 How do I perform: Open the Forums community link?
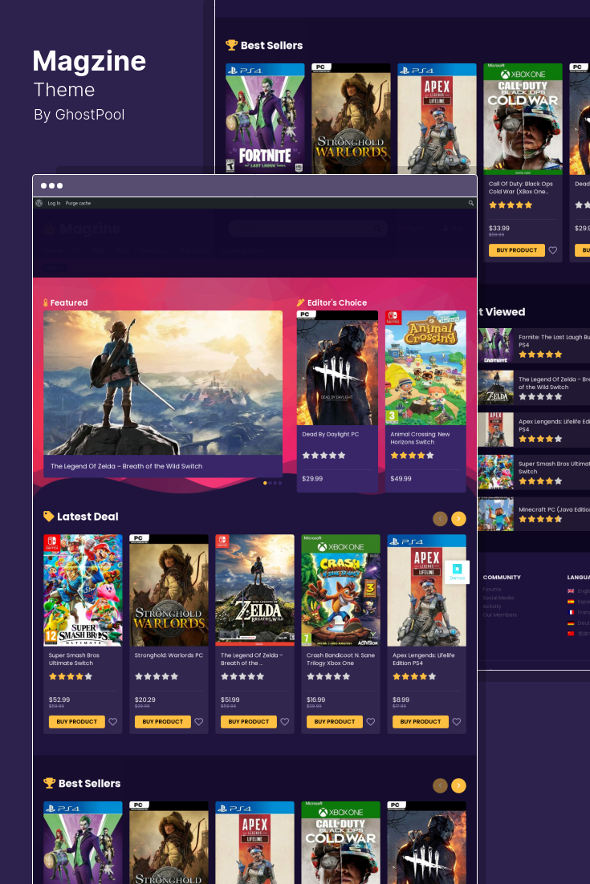pyautogui.click(x=492, y=589)
